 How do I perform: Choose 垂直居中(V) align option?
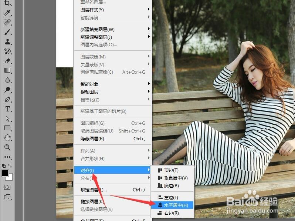pyautogui.click(x=173, y=178)
